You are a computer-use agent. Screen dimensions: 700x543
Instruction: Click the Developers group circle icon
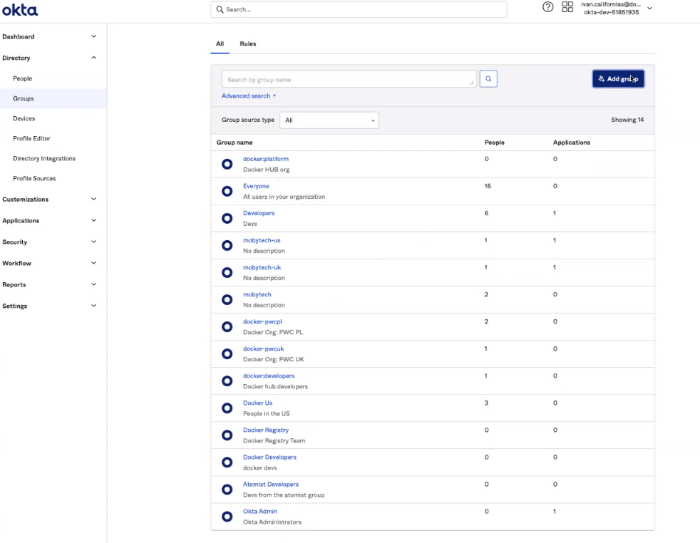(x=227, y=218)
